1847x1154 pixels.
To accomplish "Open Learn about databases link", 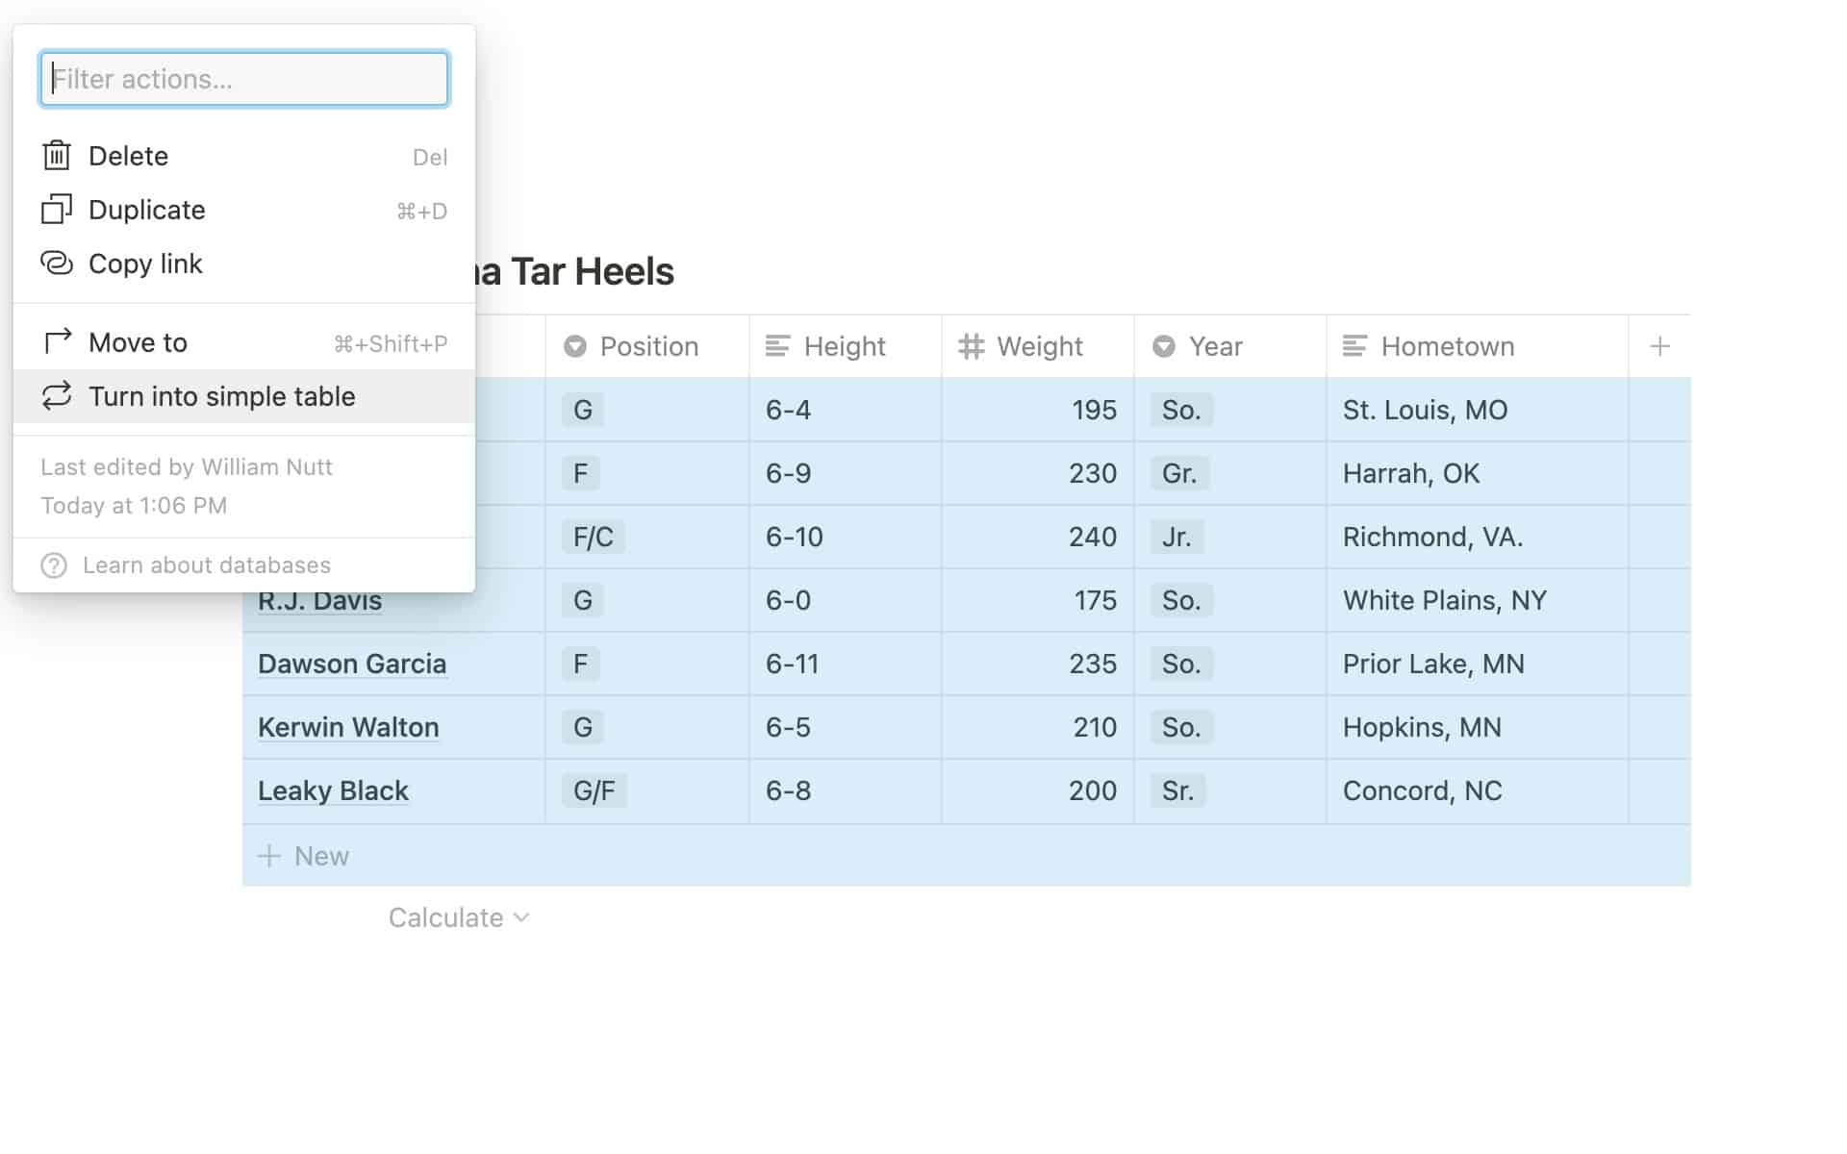I will [x=206, y=565].
